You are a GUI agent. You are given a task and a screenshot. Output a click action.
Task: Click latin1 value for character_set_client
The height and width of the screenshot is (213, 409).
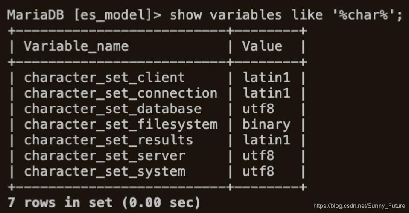[x=266, y=78]
